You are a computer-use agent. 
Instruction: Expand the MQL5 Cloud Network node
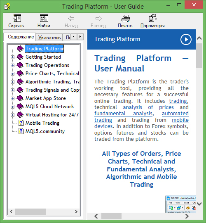tap(12, 107)
